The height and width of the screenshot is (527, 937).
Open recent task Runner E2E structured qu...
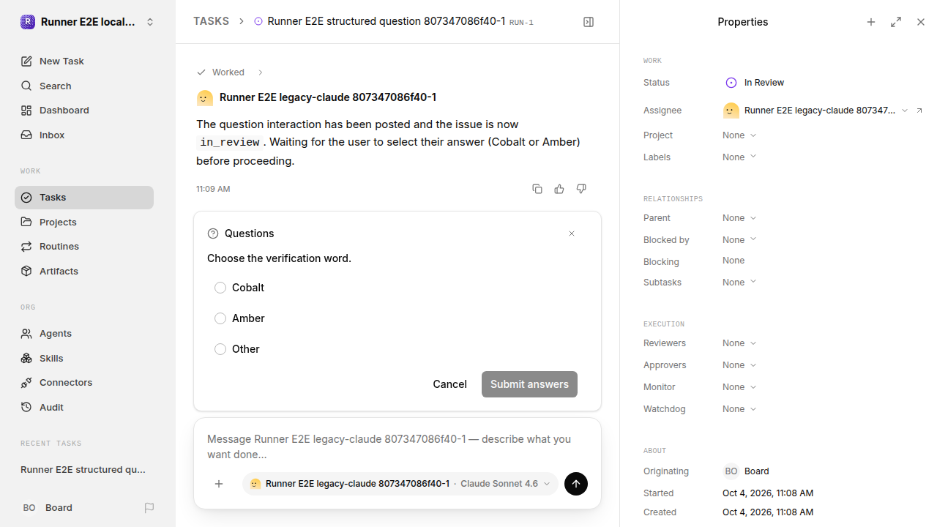point(84,470)
